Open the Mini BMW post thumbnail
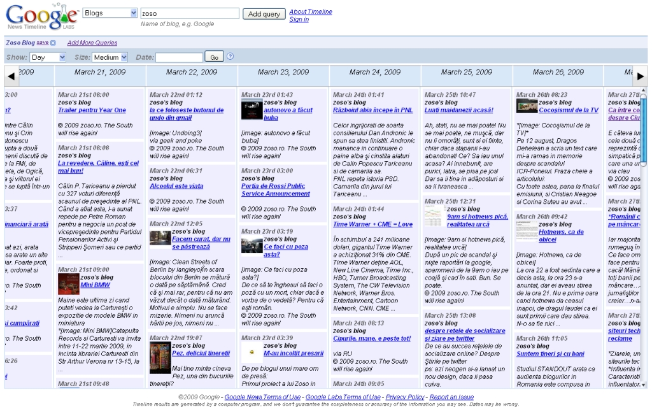Viewport: 652px width, 414px height. tap(68, 284)
